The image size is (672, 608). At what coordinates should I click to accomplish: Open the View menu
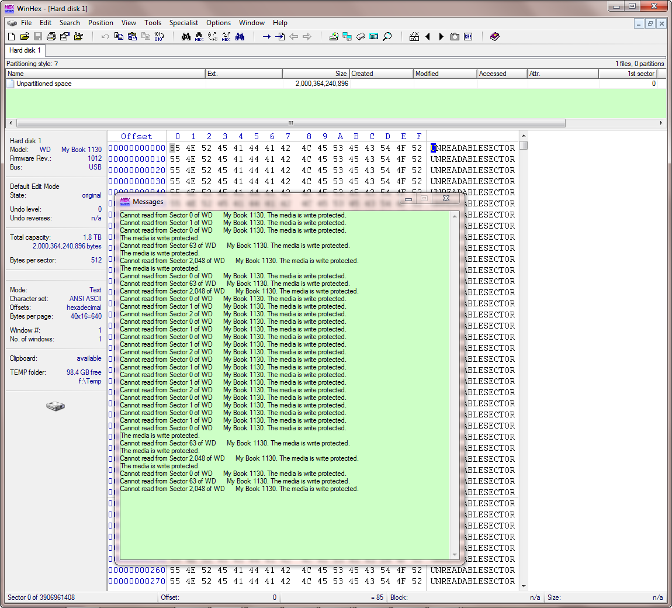click(x=129, y=23)
